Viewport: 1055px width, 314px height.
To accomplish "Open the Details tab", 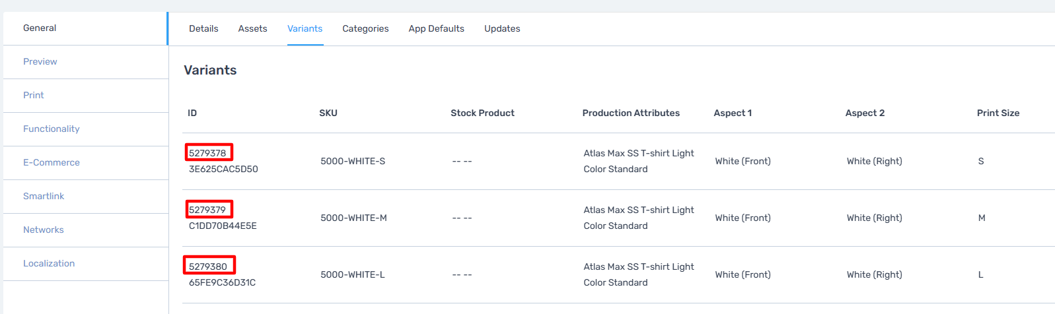I will click(x=203, y=28).
